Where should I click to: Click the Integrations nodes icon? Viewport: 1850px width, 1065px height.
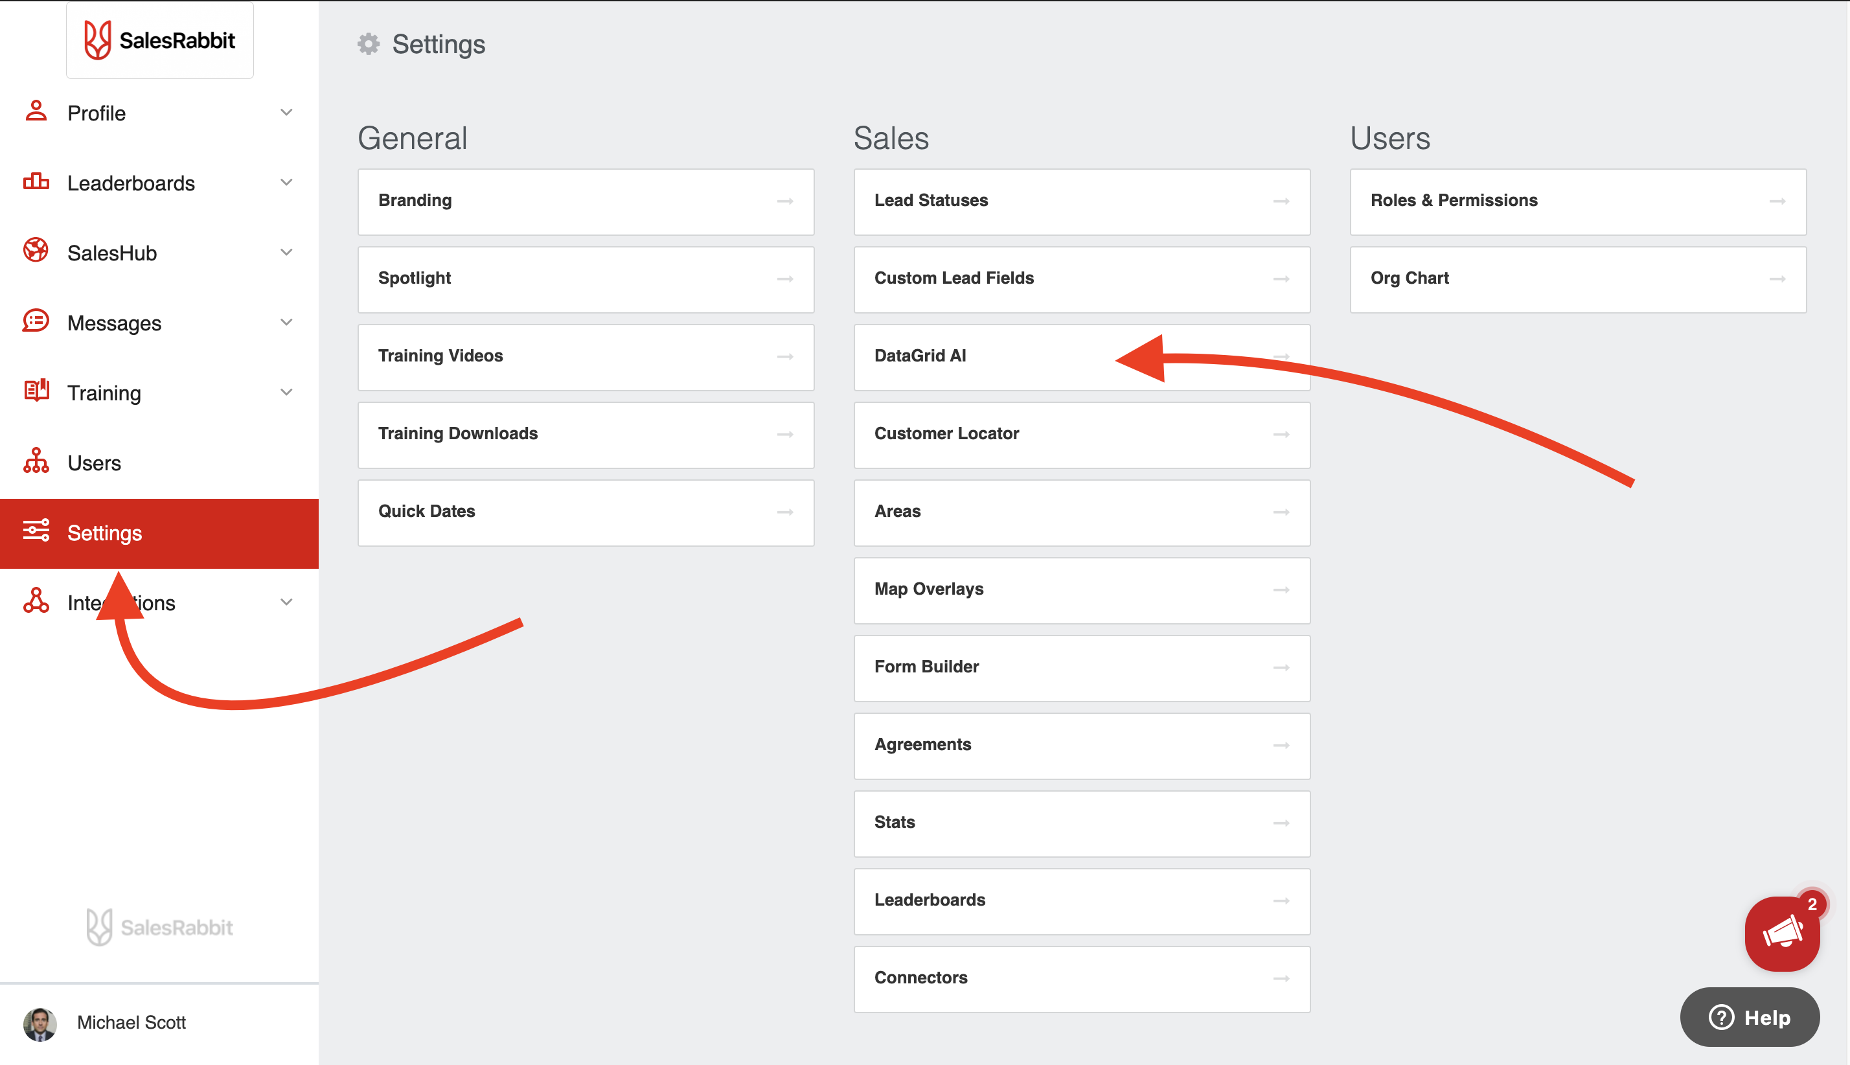point(36,601)
